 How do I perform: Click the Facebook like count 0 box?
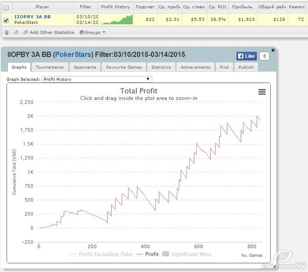click(x=264, y=56)
